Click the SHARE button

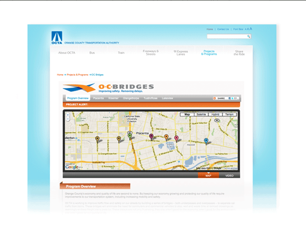pyautogui.click(x=220, y=98)
